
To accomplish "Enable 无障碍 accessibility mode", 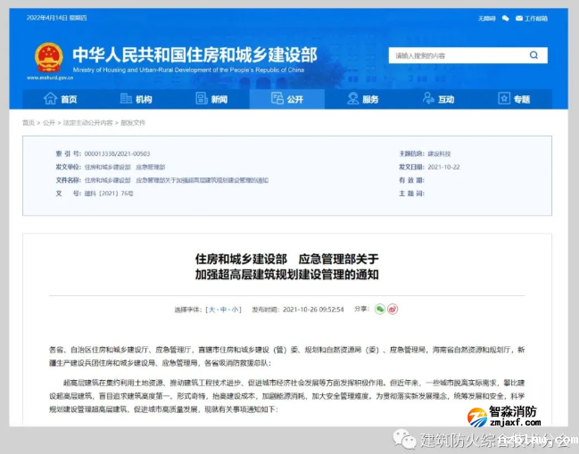I will click(486, 17).
